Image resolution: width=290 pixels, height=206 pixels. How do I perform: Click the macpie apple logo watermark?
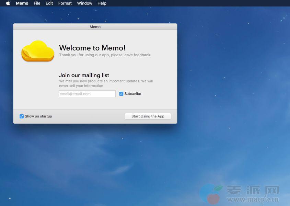[x=211, y=194]
